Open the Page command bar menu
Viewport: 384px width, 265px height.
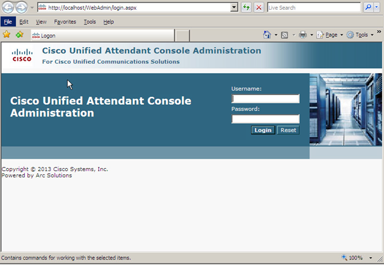(x=330, y=35)
